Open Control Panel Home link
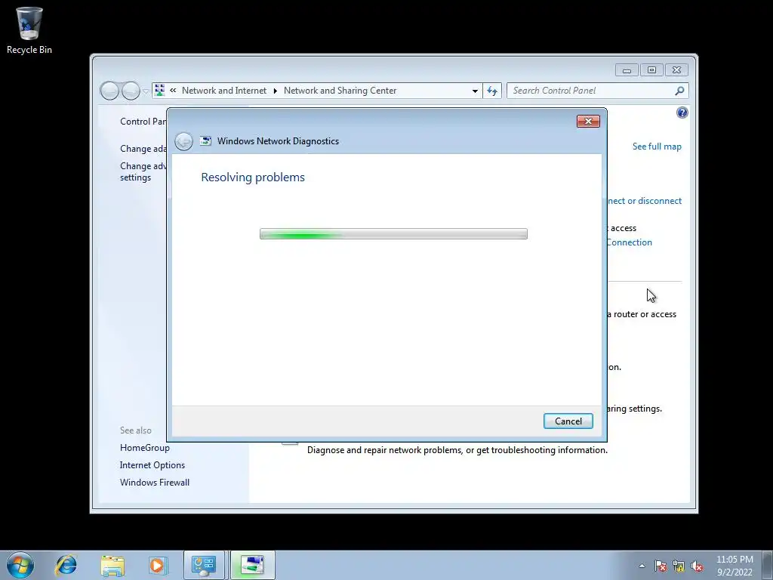 click(143, 122)
